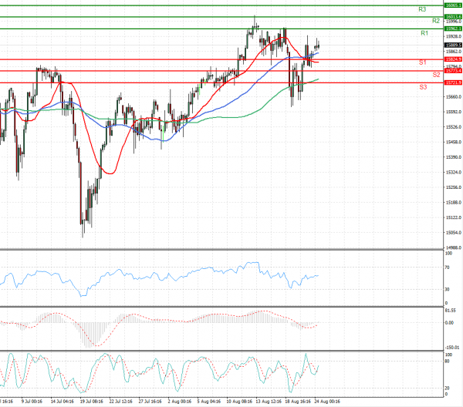Click the 15526.0 price axis value
The image size is (463, 407).
454,127
